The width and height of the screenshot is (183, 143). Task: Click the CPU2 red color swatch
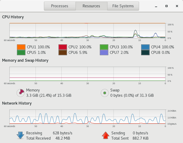tap(63, 47)
